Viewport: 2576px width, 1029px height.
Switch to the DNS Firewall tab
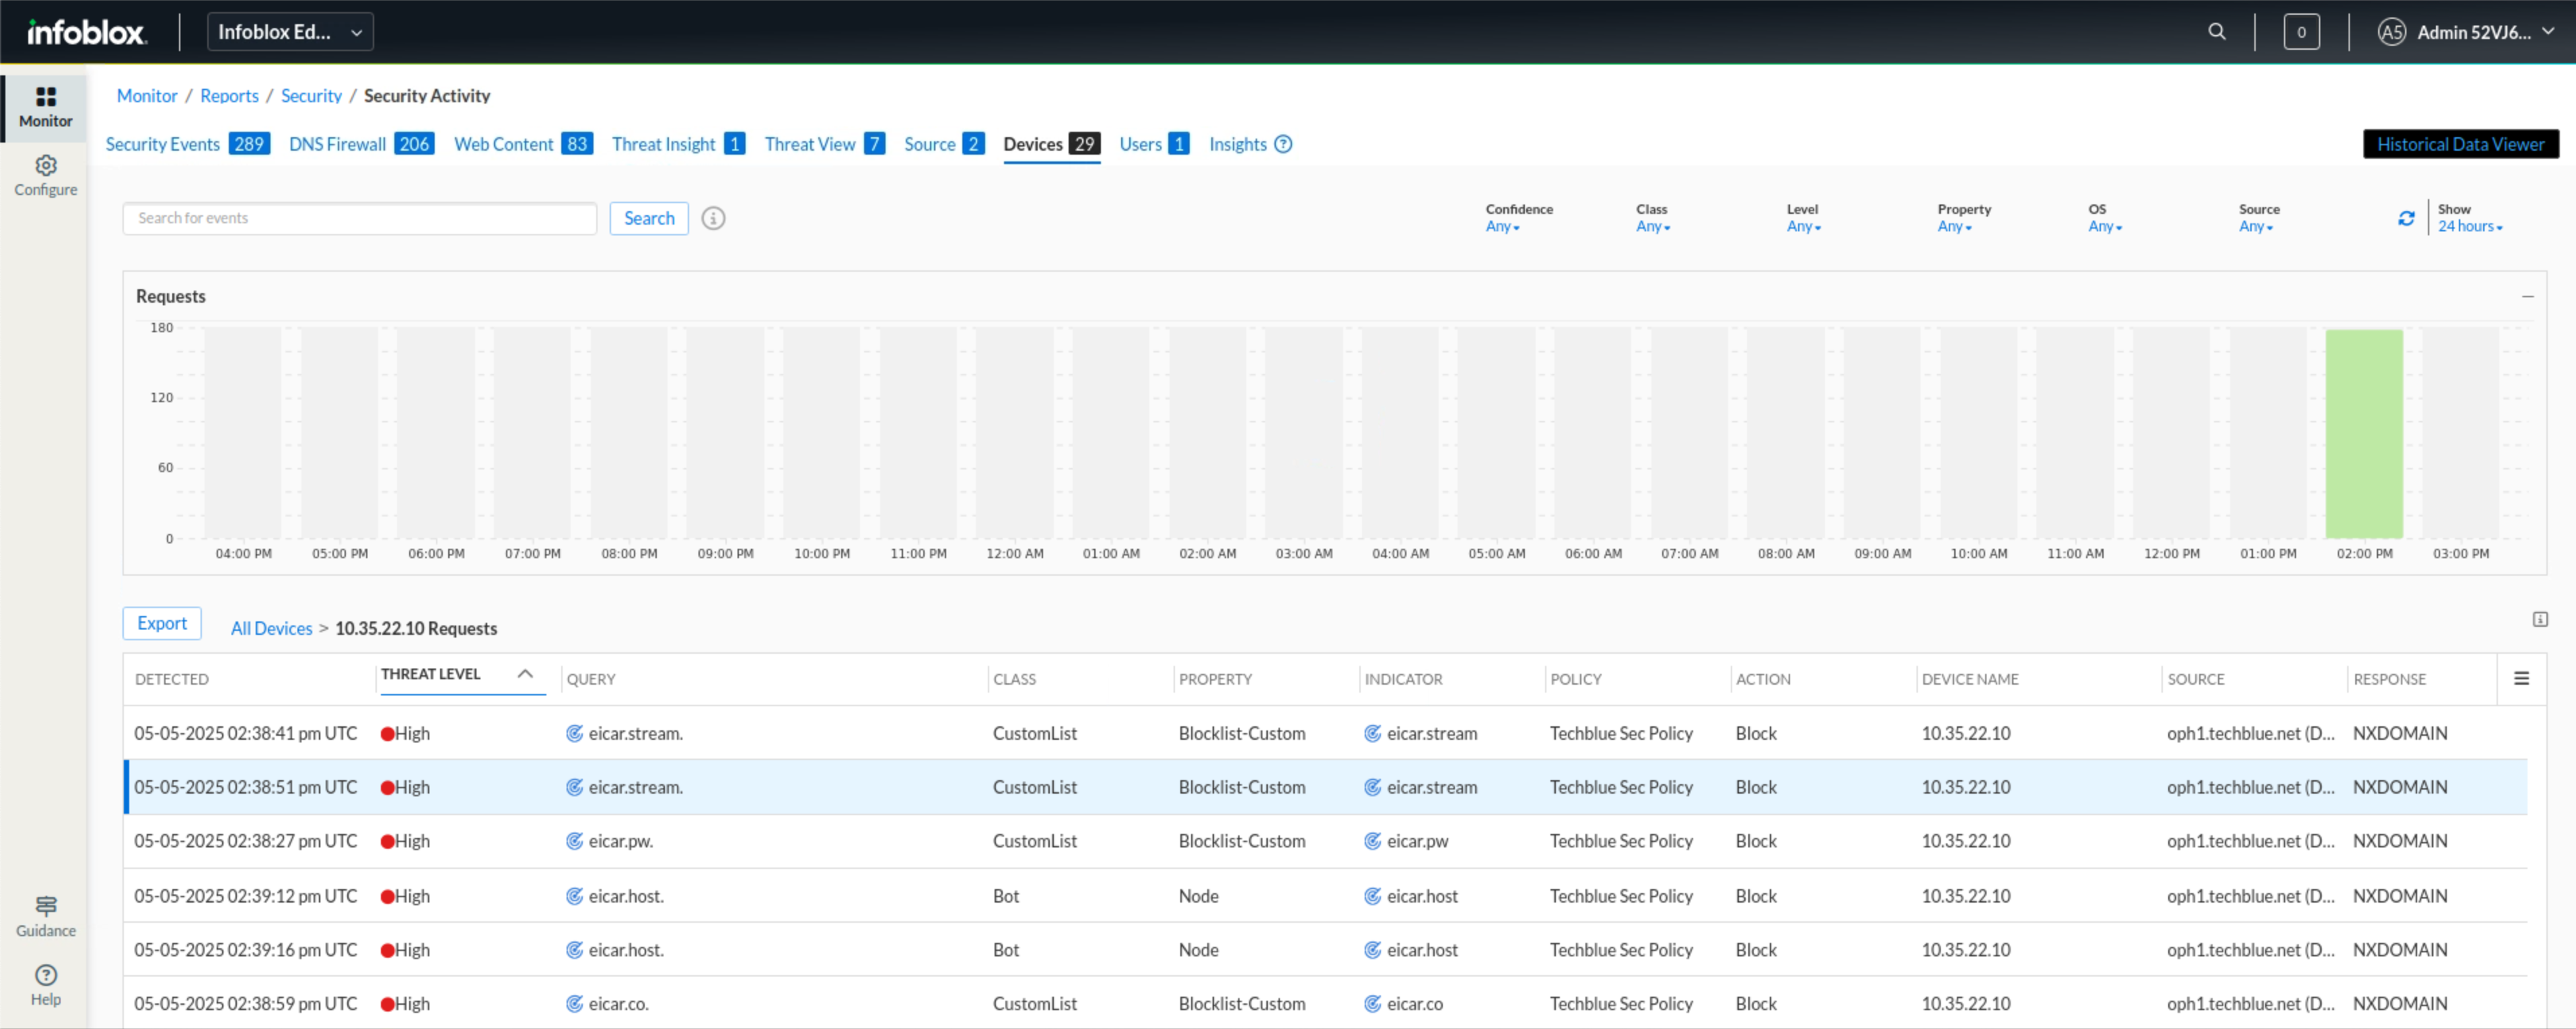tap(337, 144)
